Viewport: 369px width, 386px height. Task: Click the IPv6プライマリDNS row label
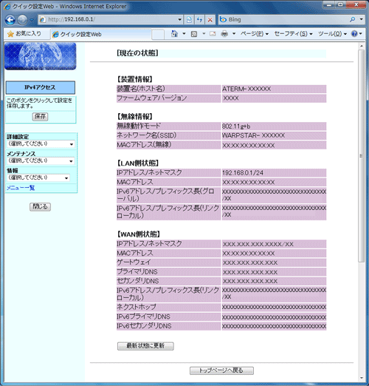coord(144,316)
